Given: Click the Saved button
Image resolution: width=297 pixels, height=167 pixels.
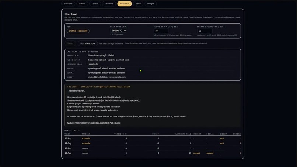Looking at the screenshot, I should (70, 43).
